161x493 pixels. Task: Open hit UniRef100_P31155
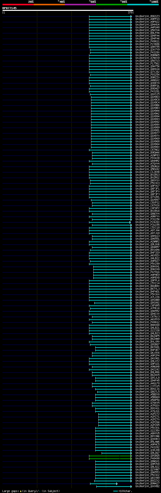tap(147, 225)
